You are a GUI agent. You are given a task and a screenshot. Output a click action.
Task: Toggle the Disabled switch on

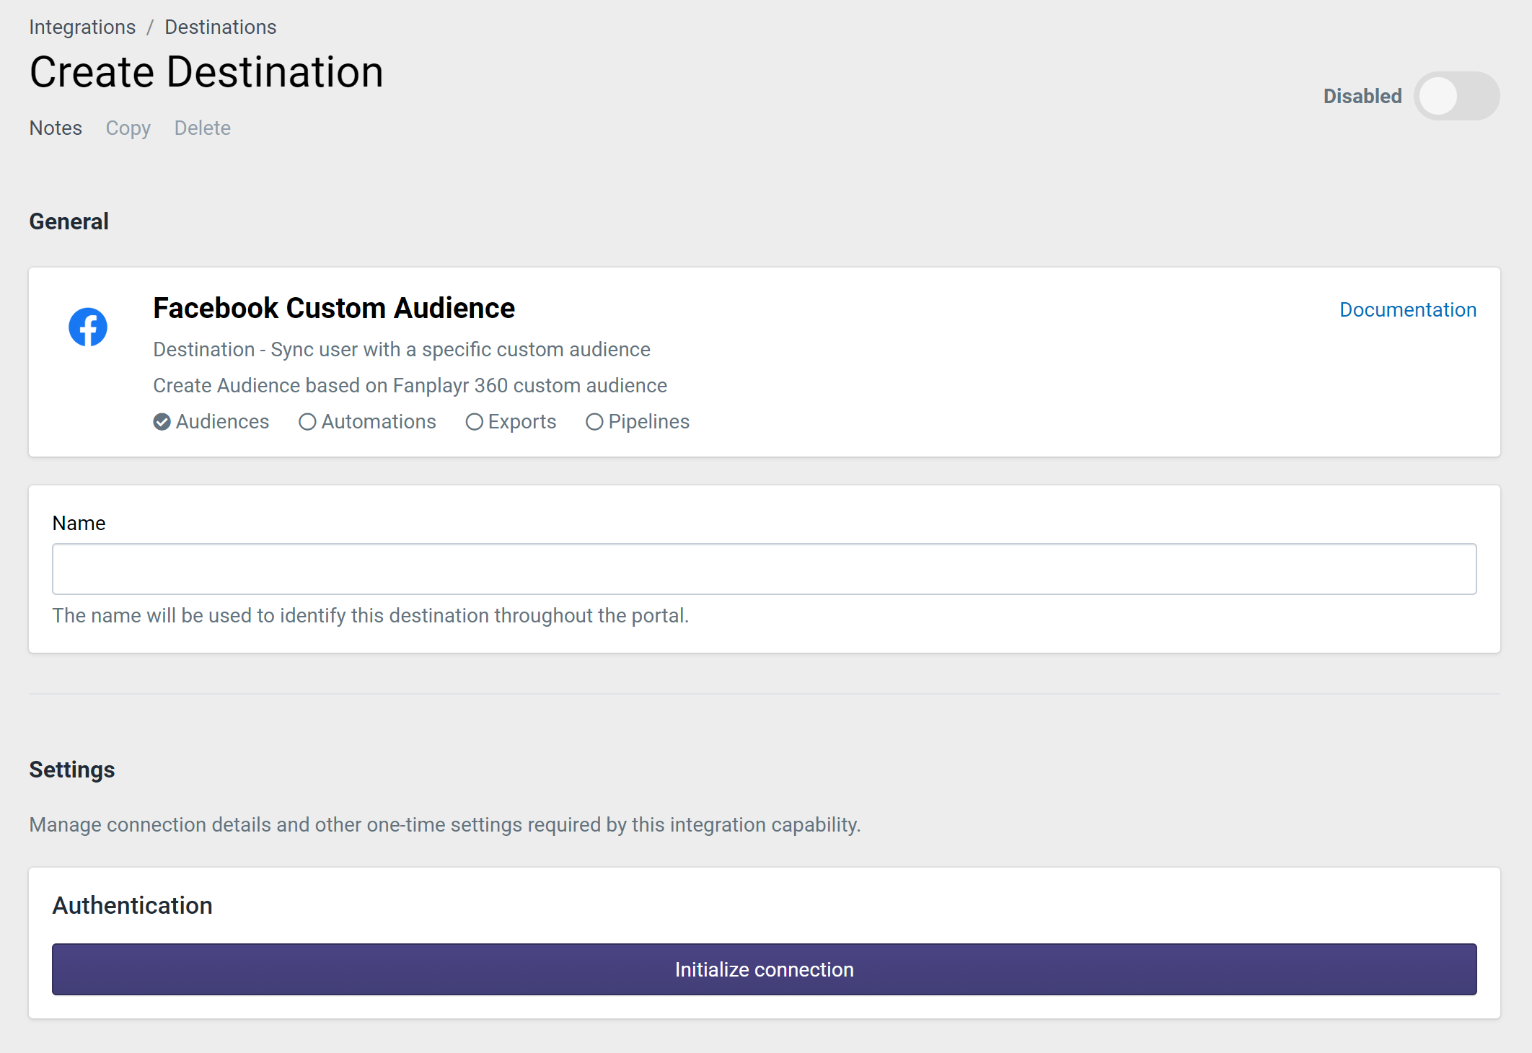(x=1456, y=96)
